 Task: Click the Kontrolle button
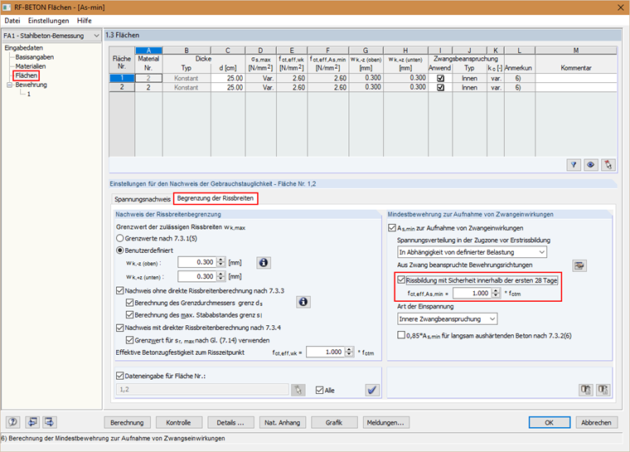(x=178, y=423)
